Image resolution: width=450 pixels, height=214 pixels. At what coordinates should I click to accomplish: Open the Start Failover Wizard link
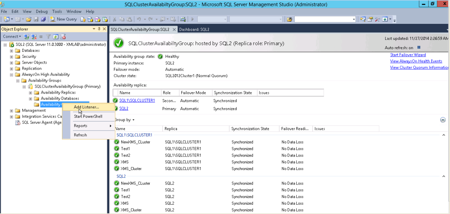click(x=408, y=55)
